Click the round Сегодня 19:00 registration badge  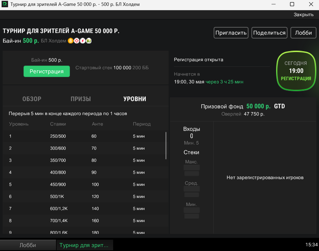click(296, 71)
